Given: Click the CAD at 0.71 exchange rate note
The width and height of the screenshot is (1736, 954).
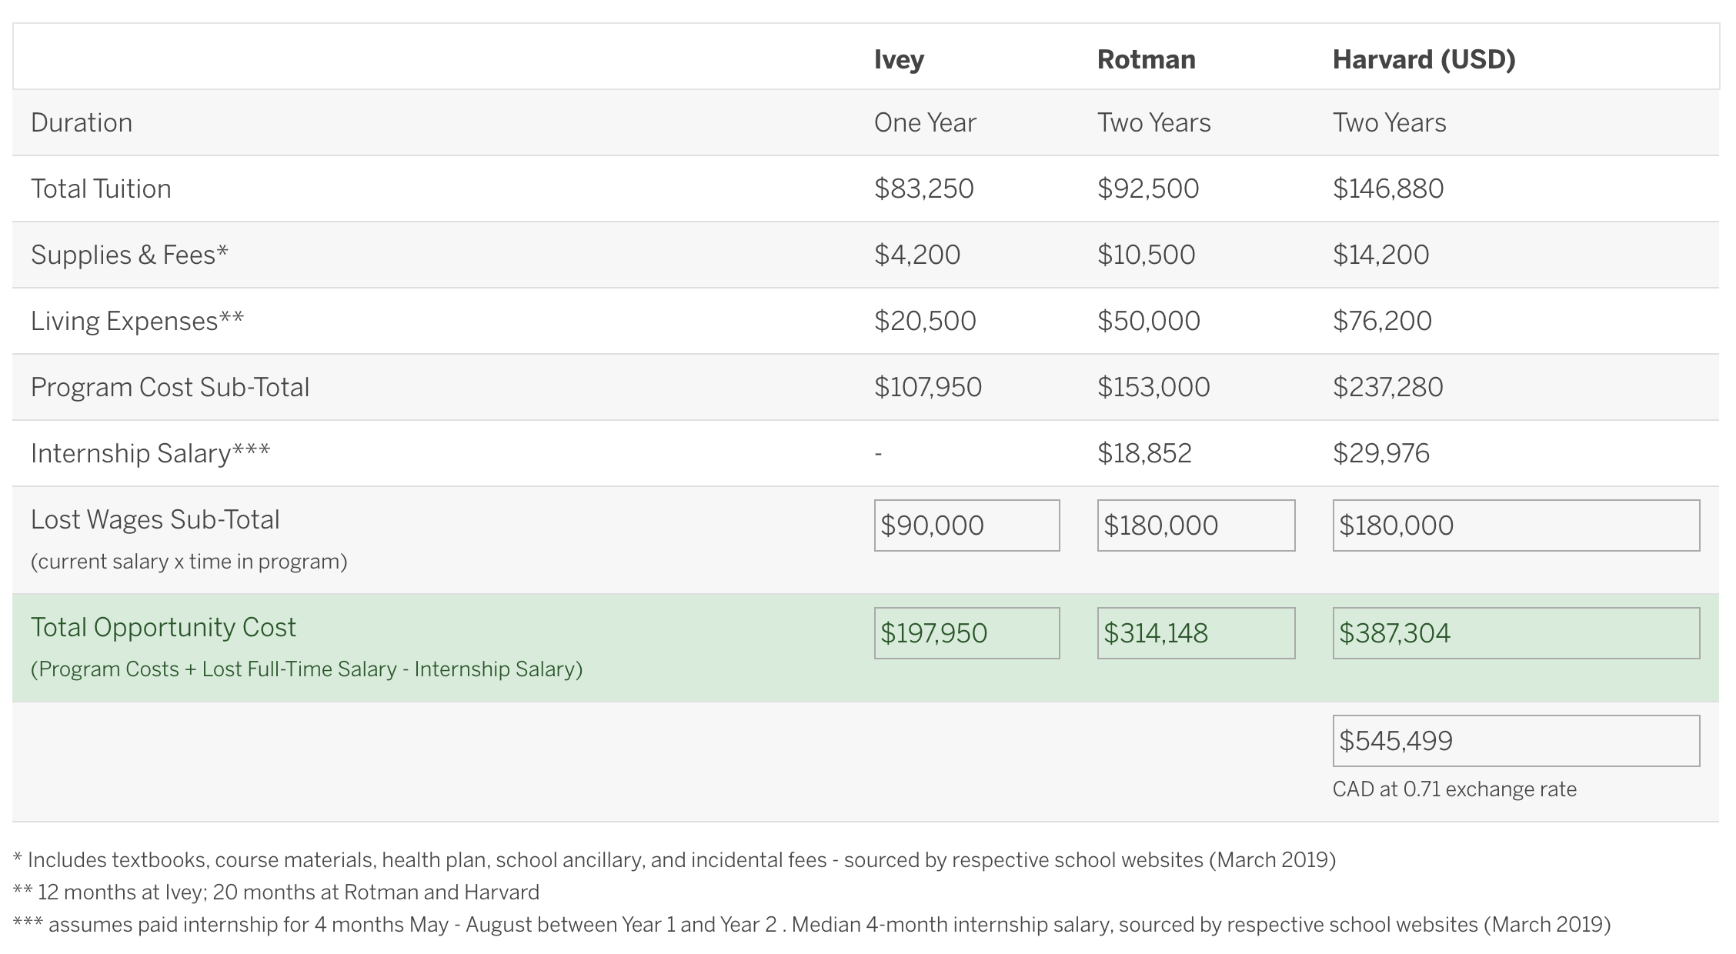Looking at the screenshot, I should point(1454,789).
